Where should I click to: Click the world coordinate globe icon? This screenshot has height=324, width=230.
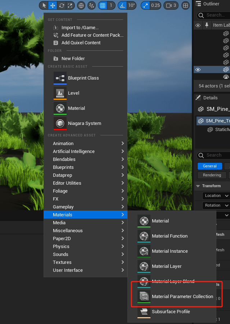(81, 5)
